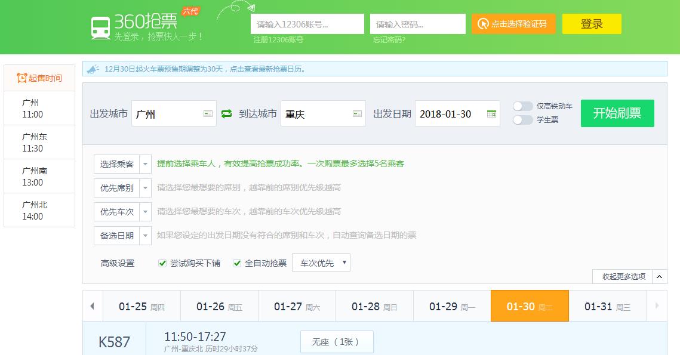Click the arrow icon on 点击选择验证码
This screenshot has width=680, height=355.
pyautogui.click(x=482, y=24)
